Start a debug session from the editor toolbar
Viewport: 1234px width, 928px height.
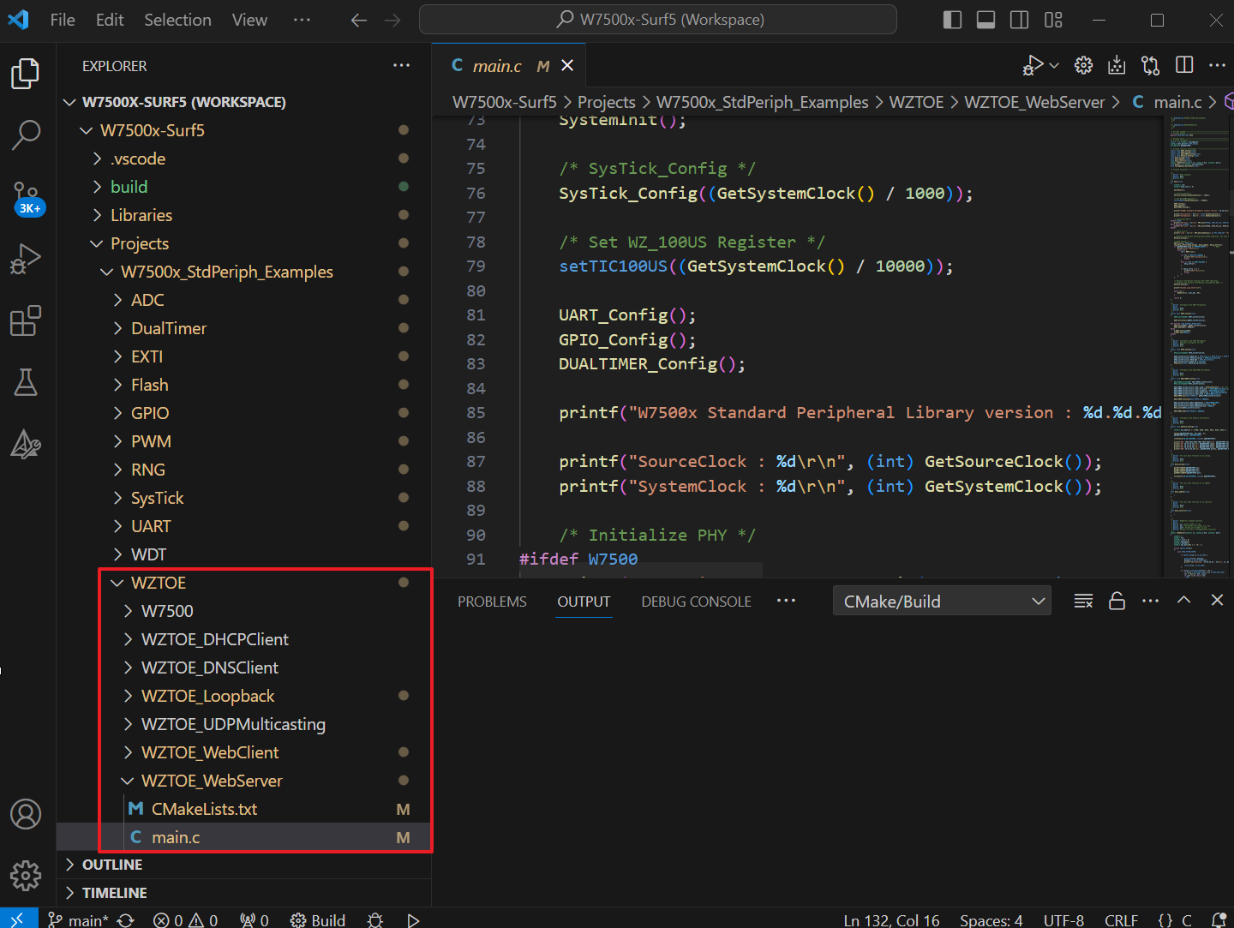pos(1033,64)
